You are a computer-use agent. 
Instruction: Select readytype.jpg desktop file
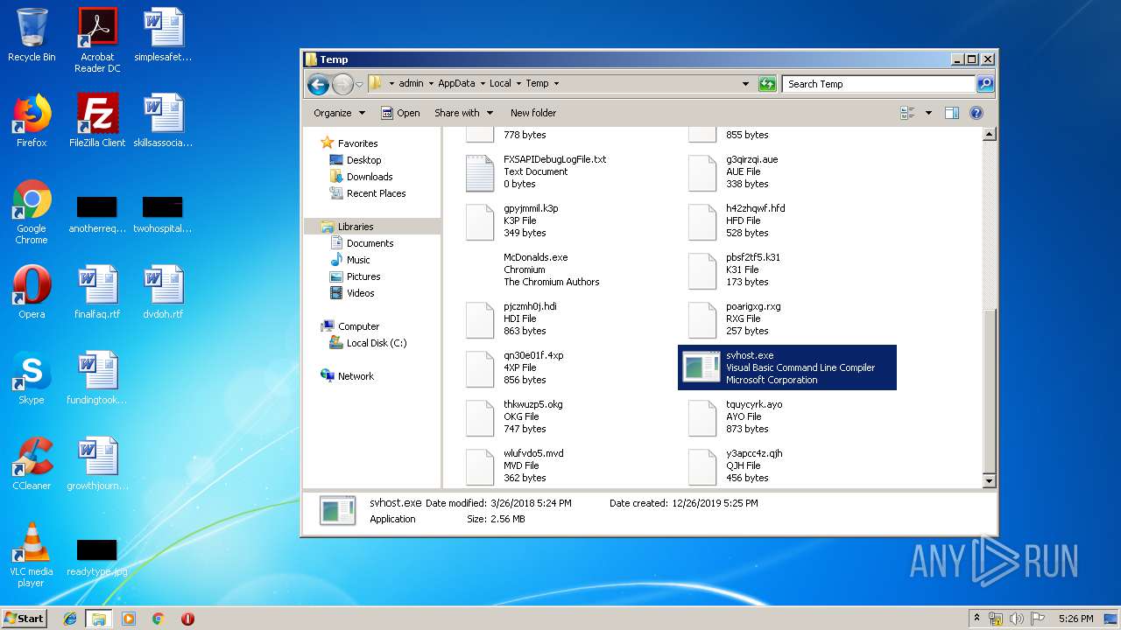(x=97, y=556)
